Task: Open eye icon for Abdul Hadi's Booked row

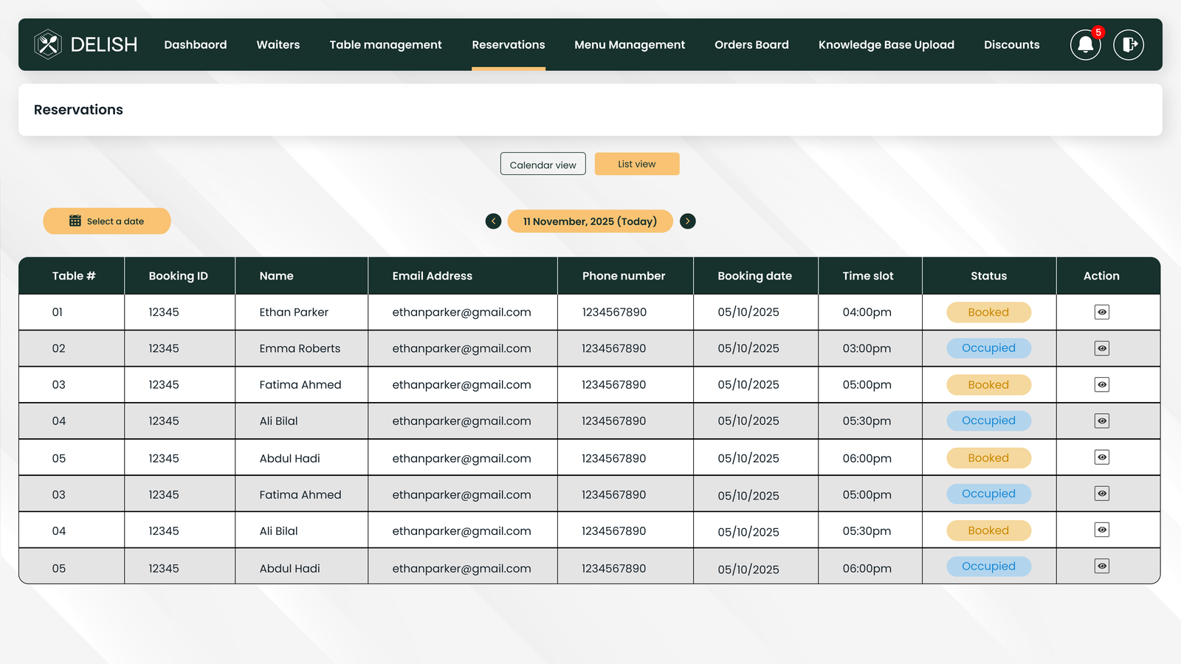Action: (x=1102, y=457)
